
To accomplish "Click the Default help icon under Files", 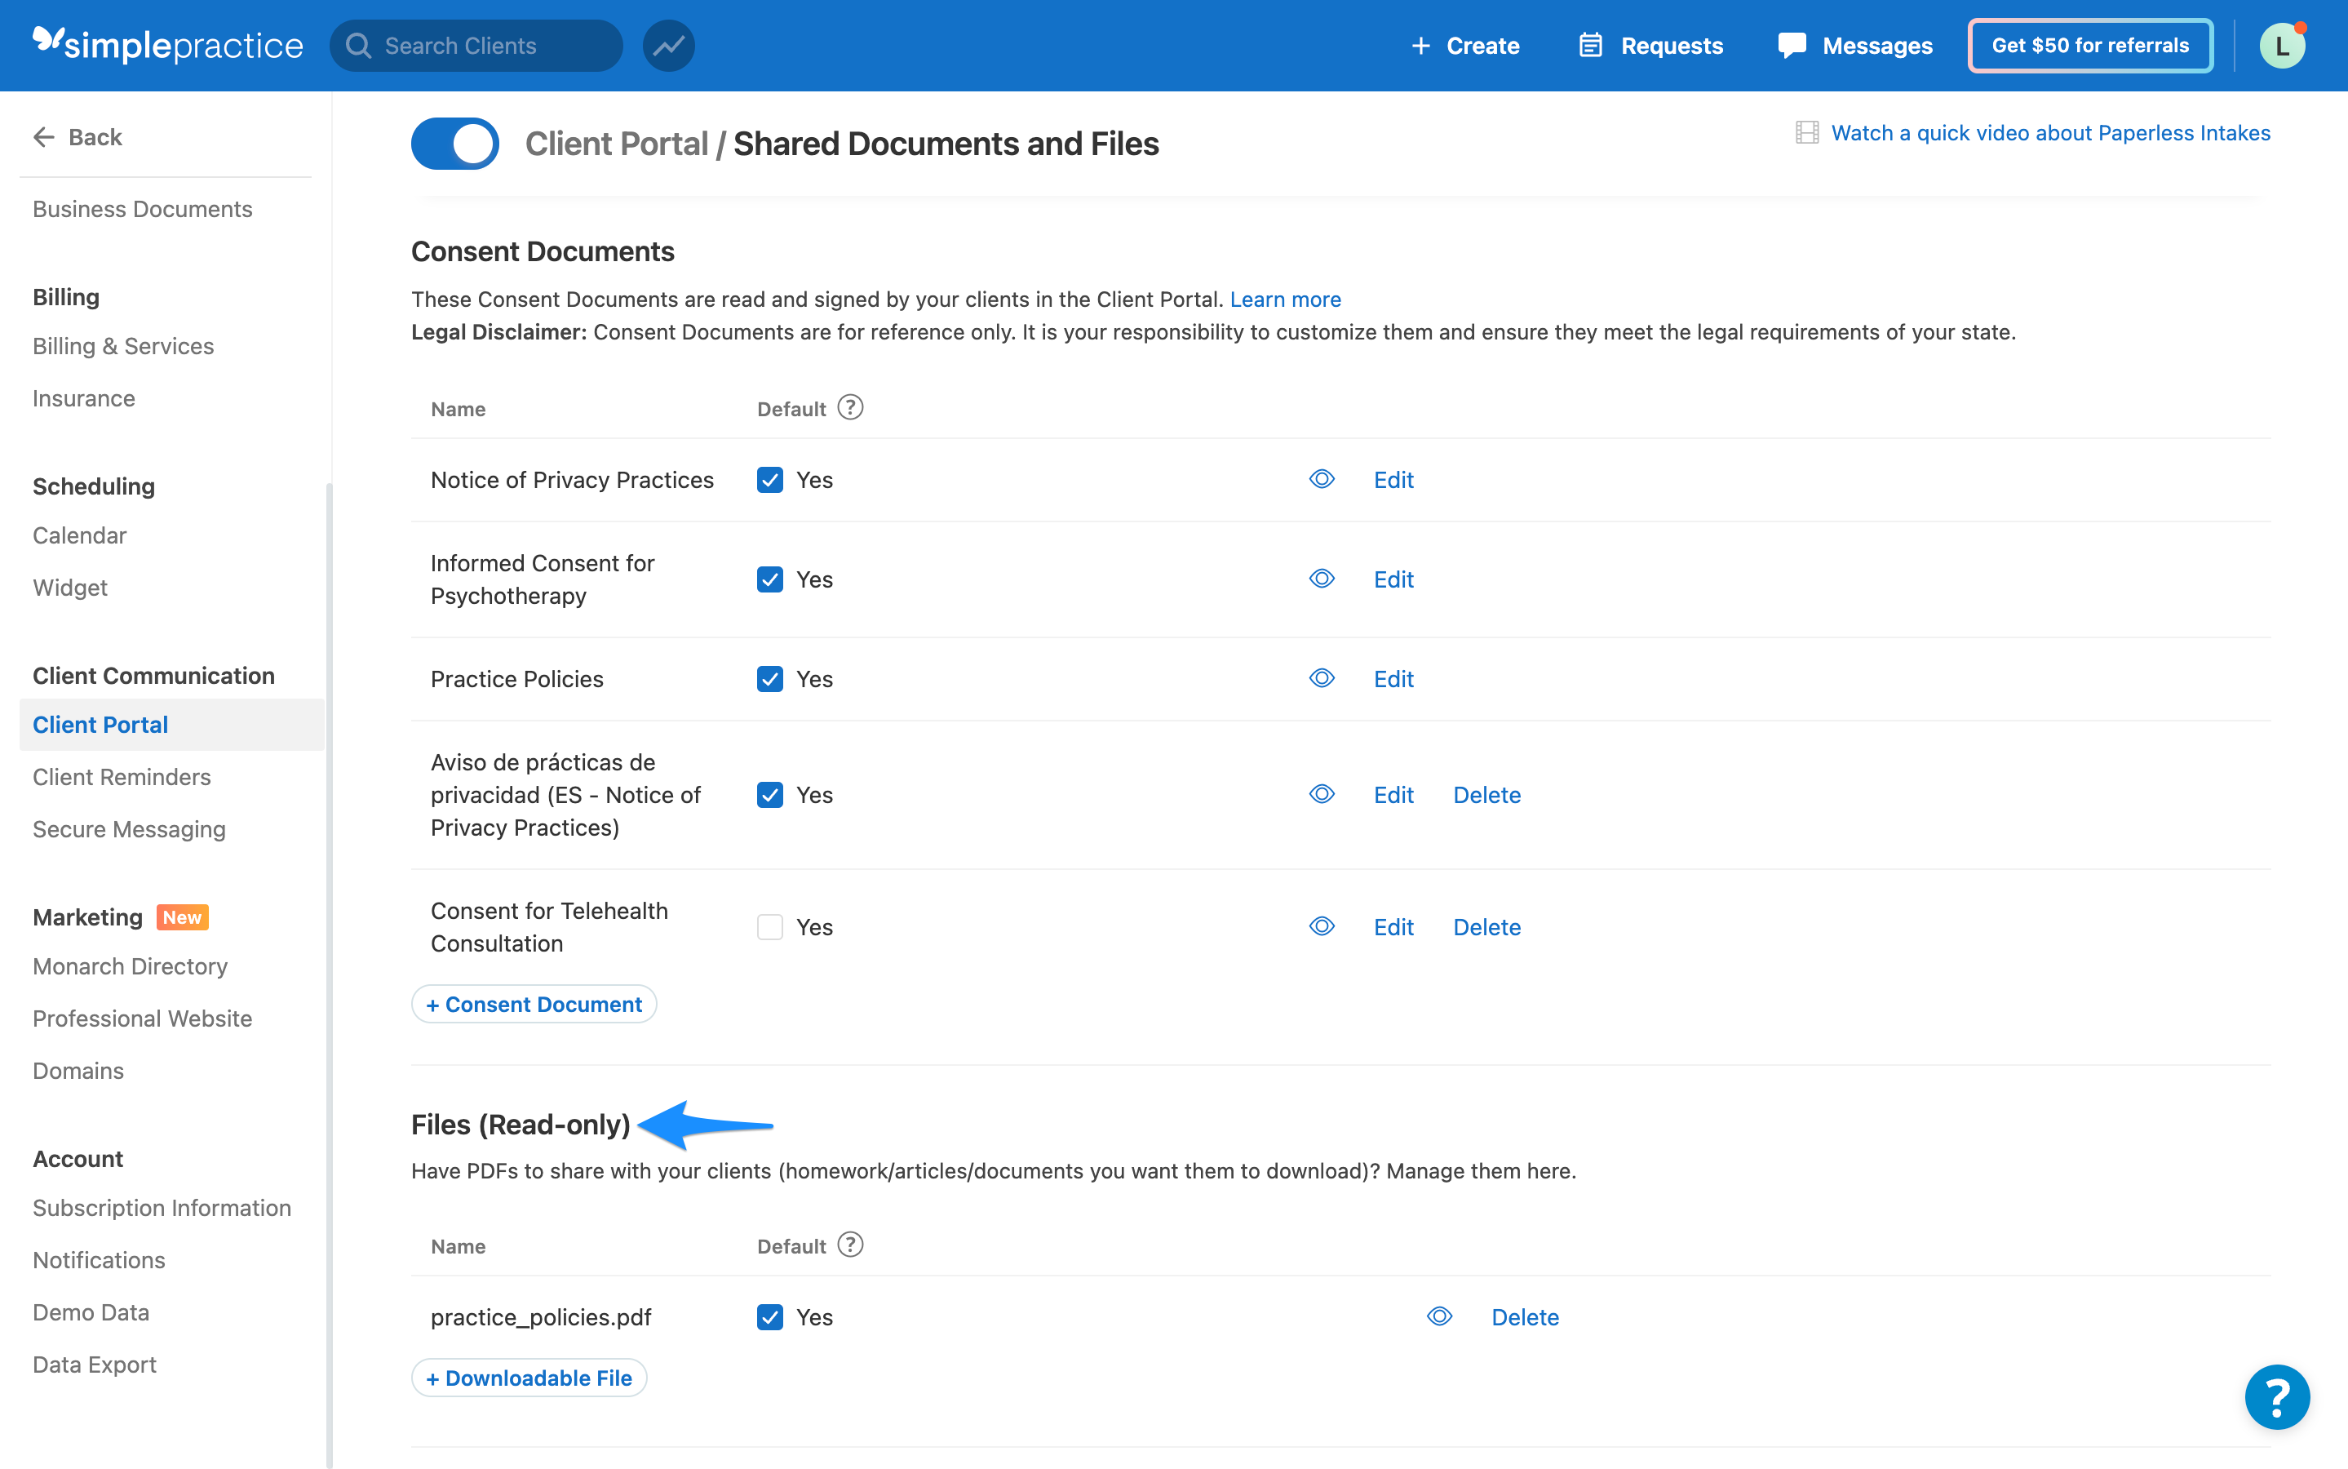I will (x=849, y=1245).
